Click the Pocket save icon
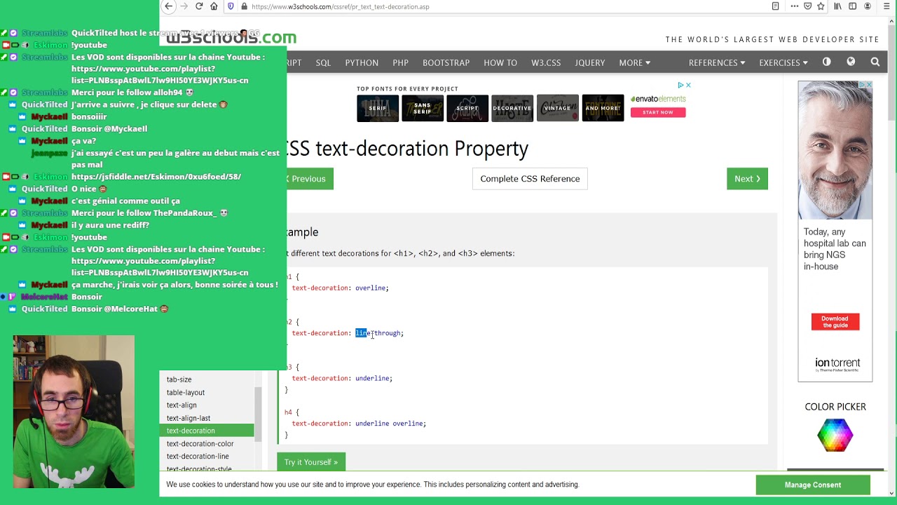Screen dimensions: 897x505 point(807,6)
